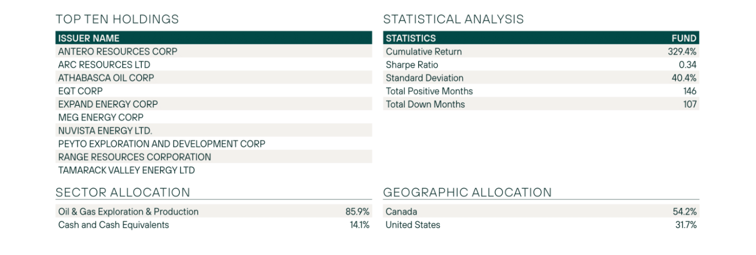Select Athabasca Oil Corp entry

(x=214, y=78)
